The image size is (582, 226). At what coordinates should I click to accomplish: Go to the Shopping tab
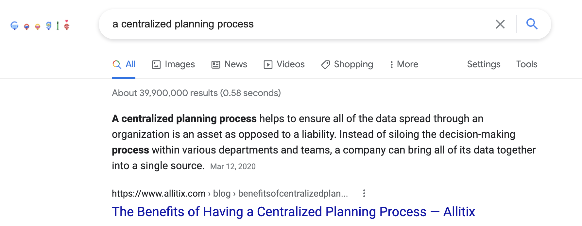(x=347, y=64)
